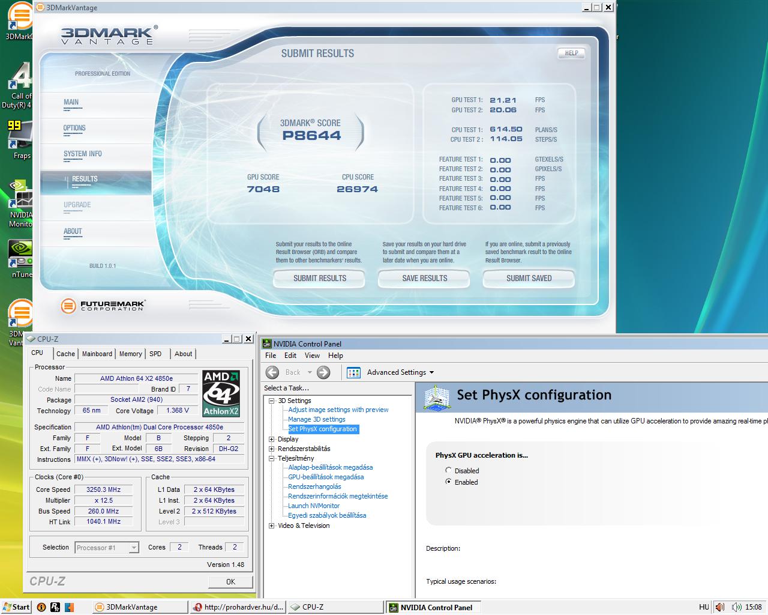Switch to the Memory tab in CPU-Z
Image resolution: width=768 pixels, height=615 pixels.
coord(131,354)
